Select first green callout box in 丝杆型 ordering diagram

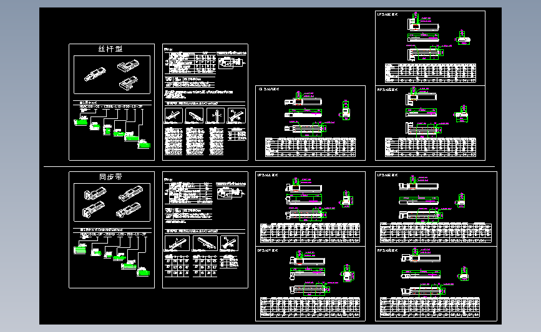(x=80, y=122)
